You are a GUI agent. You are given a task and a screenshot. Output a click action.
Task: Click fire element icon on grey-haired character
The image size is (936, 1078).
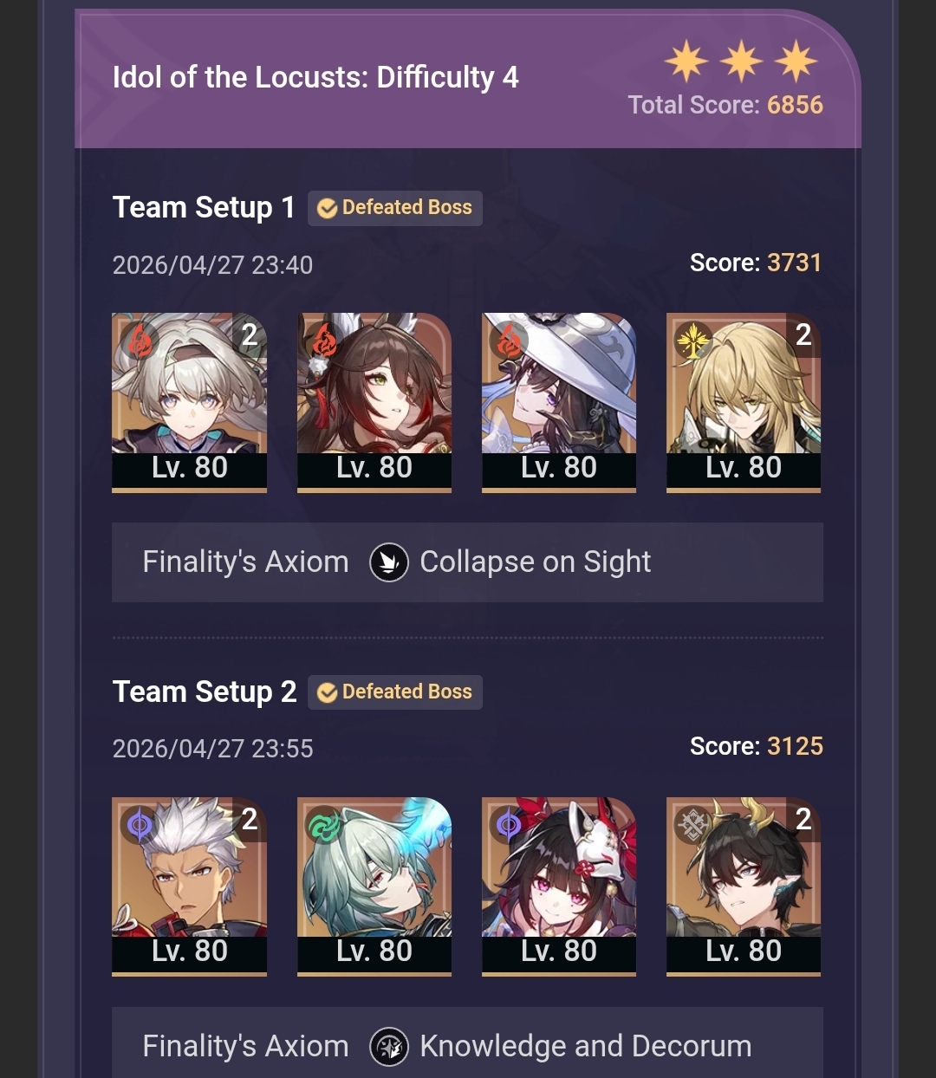(140, 341)
